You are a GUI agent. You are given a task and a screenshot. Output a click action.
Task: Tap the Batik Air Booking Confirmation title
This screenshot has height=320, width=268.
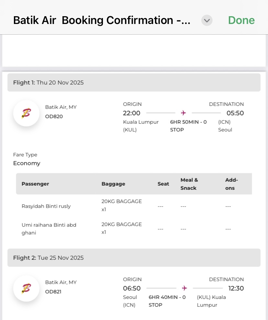point(102,20)
